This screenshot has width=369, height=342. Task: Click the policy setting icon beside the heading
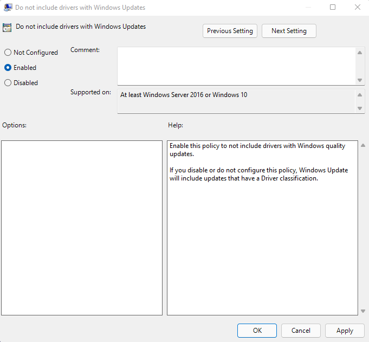coord(8,27)
